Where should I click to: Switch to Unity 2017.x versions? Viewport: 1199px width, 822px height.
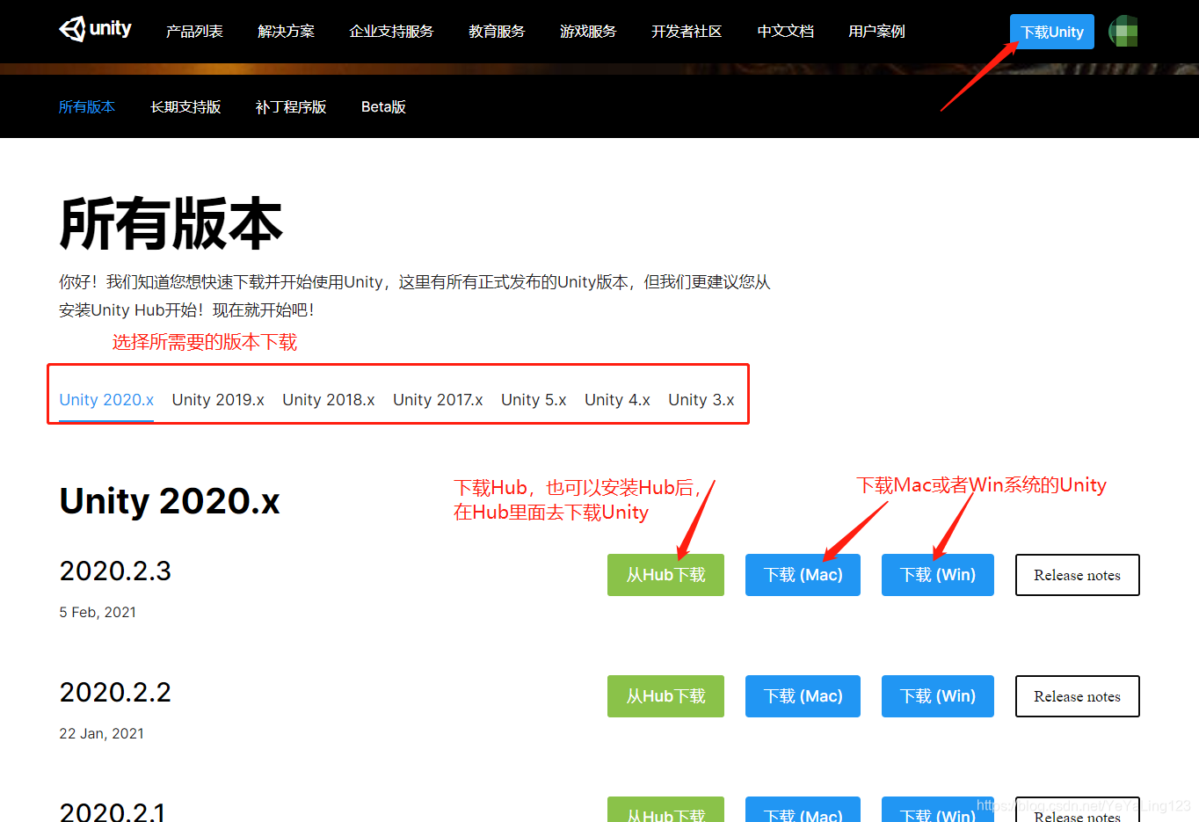click(438, 400)
